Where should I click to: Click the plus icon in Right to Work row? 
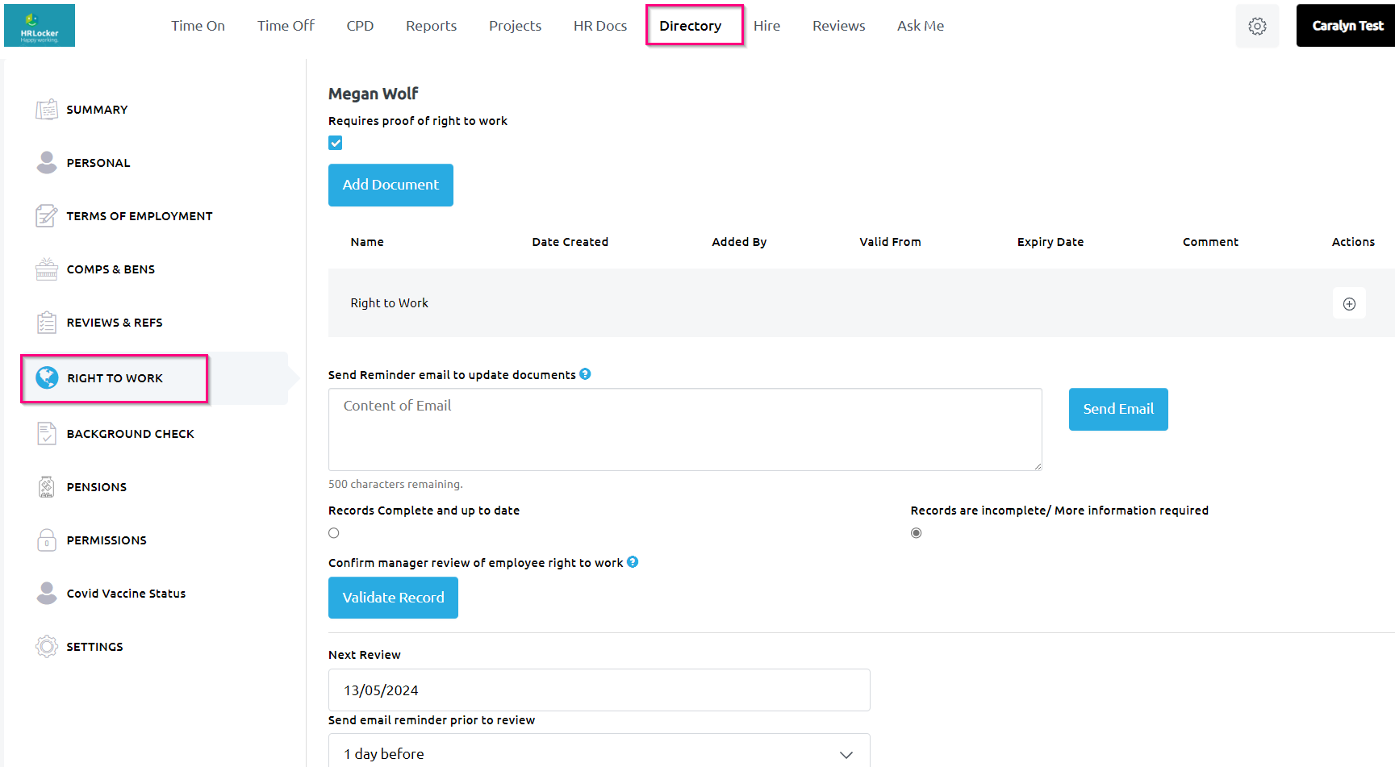tap(1348, 304)
